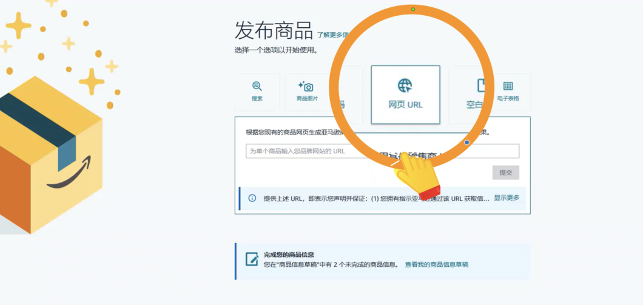Click the 空白 document icon

[x=481, y=85]
